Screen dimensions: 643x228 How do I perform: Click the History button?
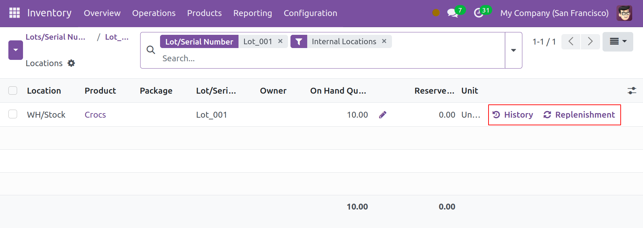point(513,115)
